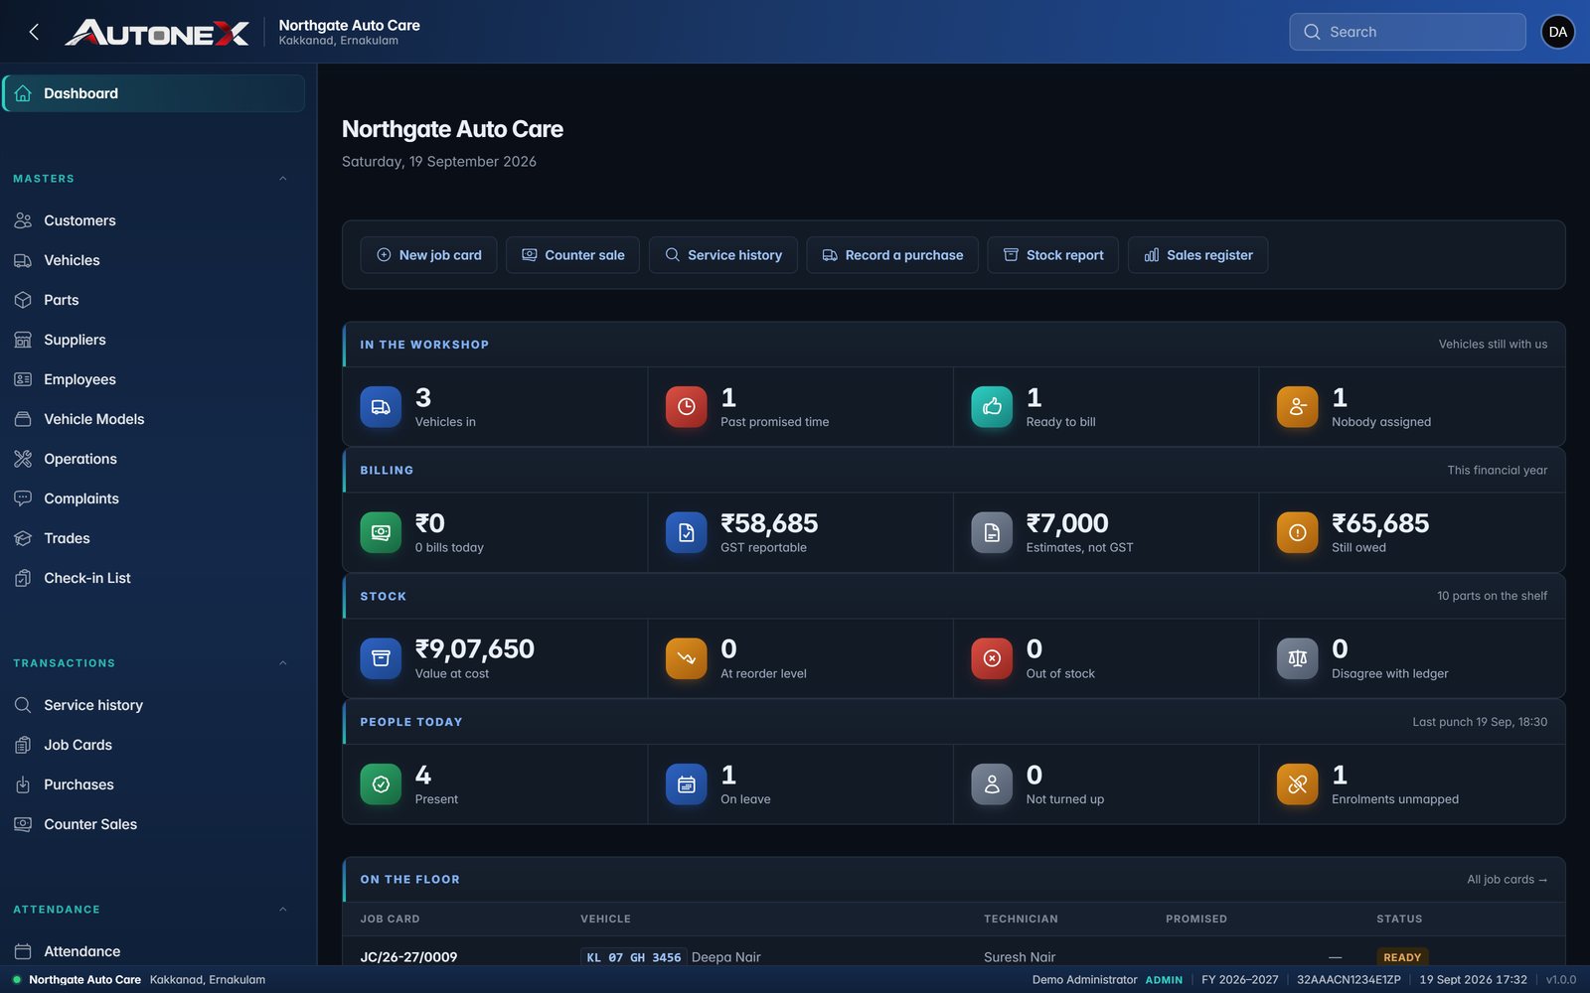Go to Vehicle Models in sidebar
This screenshot has width=1590, height=993.
pyautogui.click(x=154, y=419)
